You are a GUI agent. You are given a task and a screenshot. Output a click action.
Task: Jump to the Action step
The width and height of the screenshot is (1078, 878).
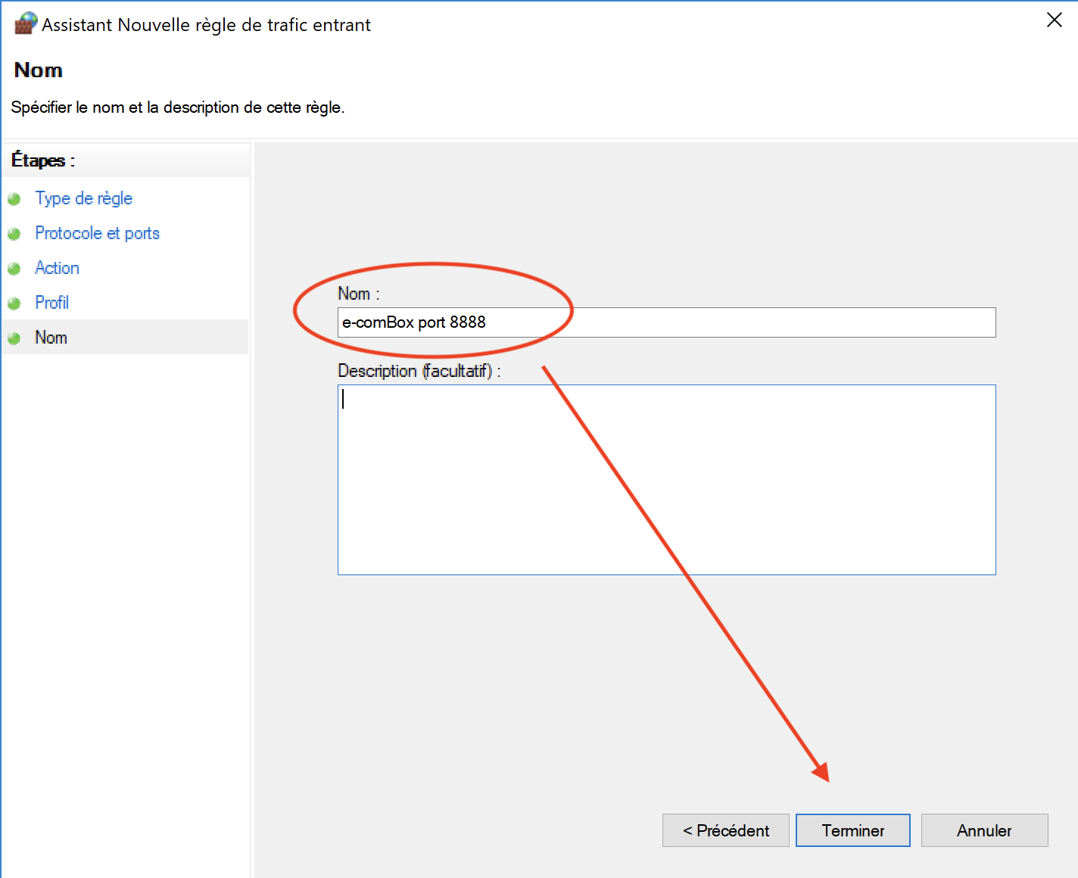click(57, 268)
